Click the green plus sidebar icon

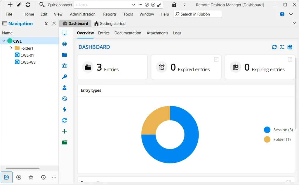pos(65,131)
